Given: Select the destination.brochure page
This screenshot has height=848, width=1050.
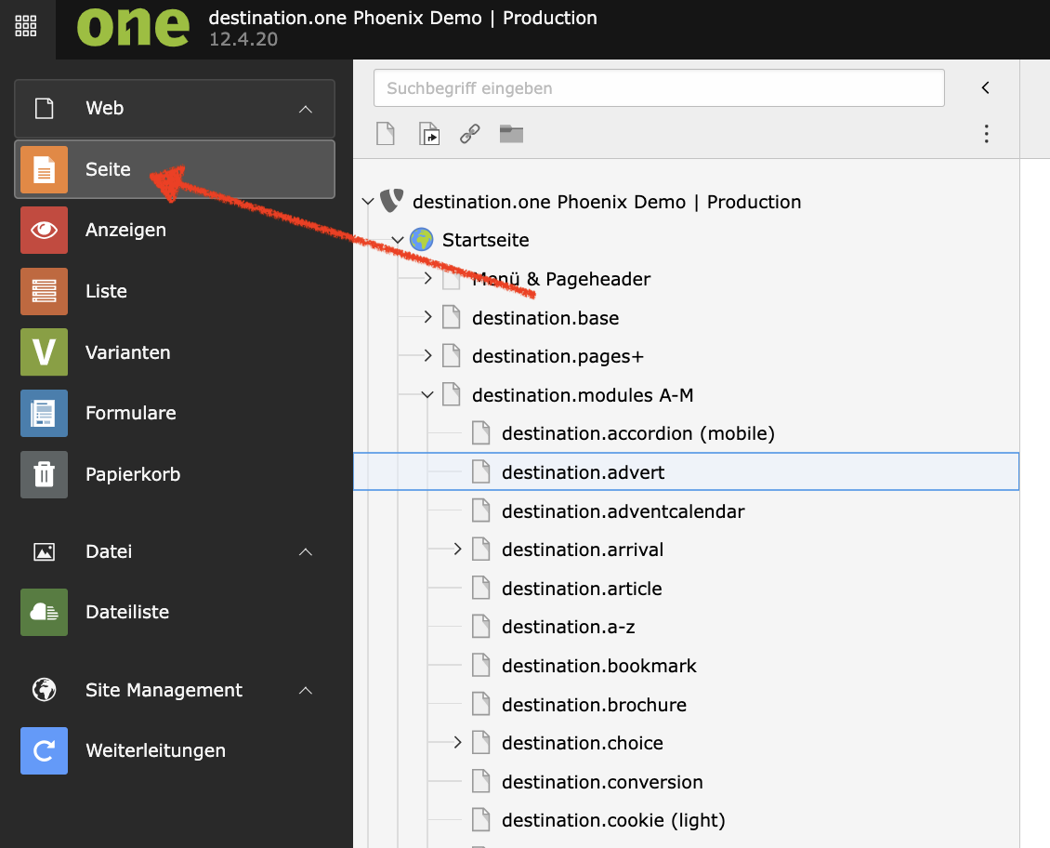Looking at the screenshot, I should coord(594,705).
